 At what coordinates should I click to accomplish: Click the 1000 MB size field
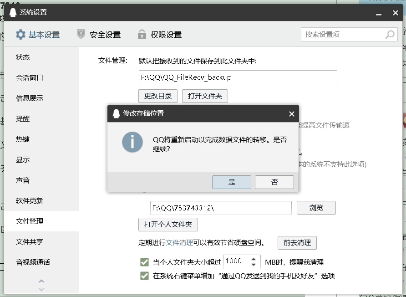coord(242,261)
